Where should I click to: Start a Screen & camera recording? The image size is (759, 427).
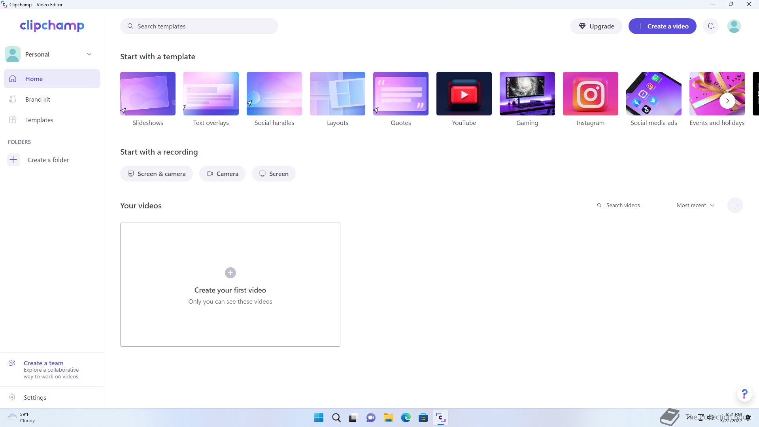pos(157,174)
